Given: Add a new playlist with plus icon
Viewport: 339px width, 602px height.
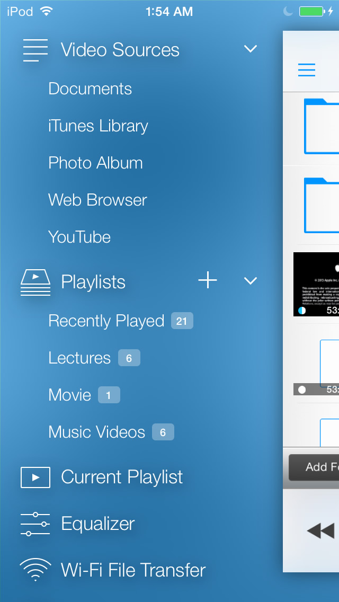Looking at the screenshot, I should (208, 280).
